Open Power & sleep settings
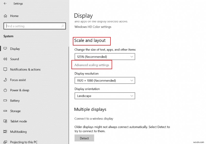 (20, 90)
